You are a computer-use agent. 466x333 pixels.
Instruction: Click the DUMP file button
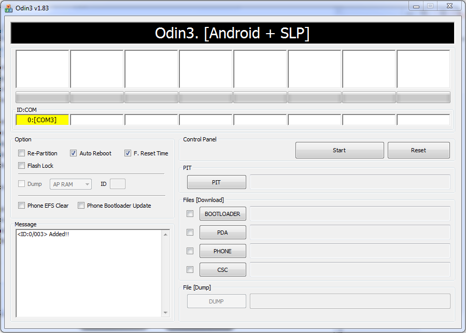point(216,301)
